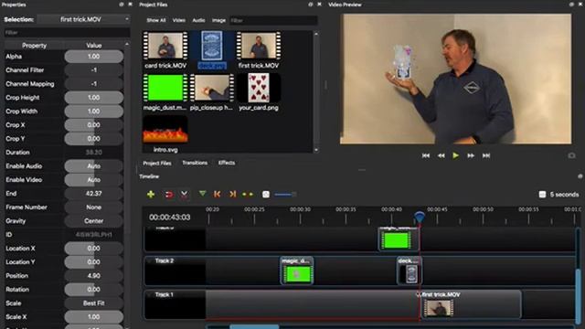Open the Scale Best Fit option

(x=93, y=302)
